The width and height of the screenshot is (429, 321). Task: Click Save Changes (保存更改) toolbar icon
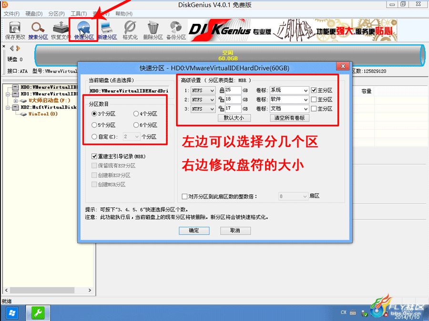[x=15, y=30]
